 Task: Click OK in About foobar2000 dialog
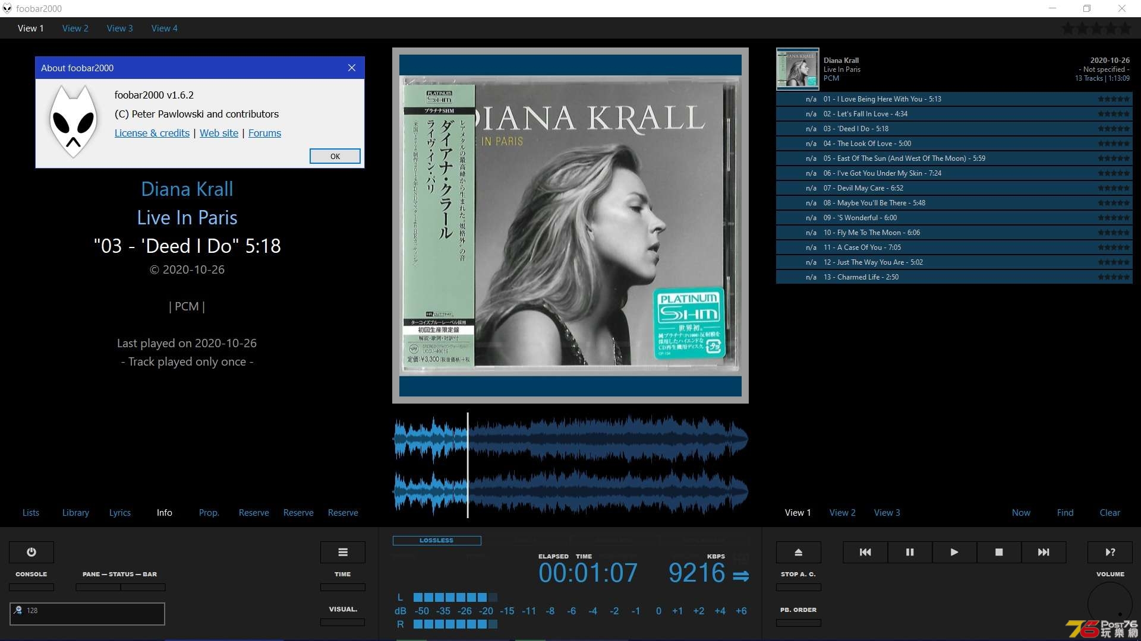(335, 156)
